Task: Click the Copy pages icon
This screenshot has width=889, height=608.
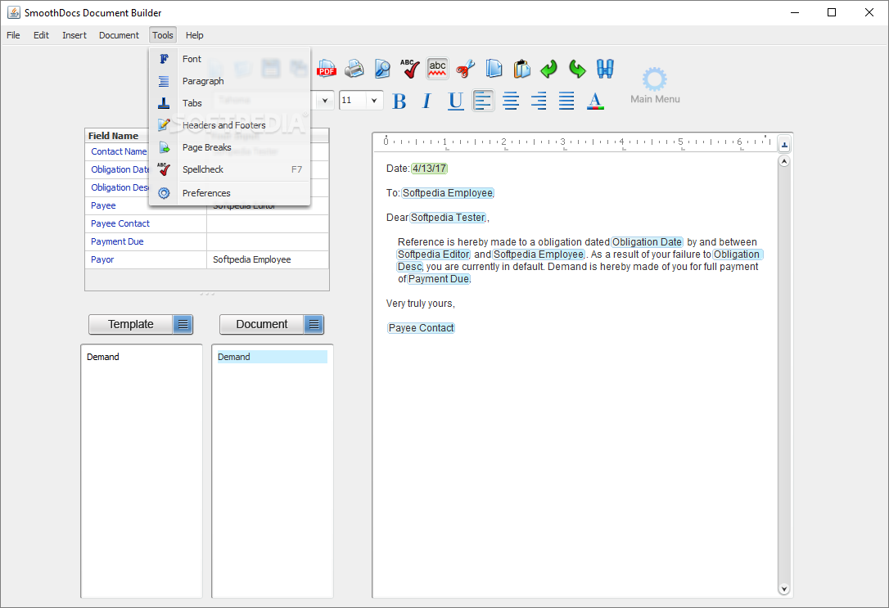Action: coord(494,69)
